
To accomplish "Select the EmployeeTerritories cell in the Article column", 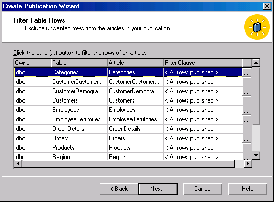I will (x=135, y=119).
